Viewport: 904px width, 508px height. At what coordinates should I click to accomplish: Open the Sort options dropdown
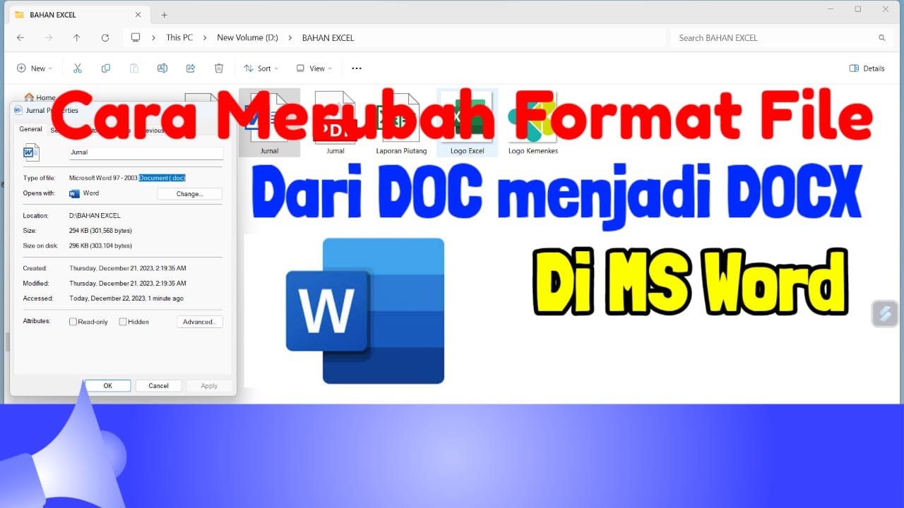261,68
